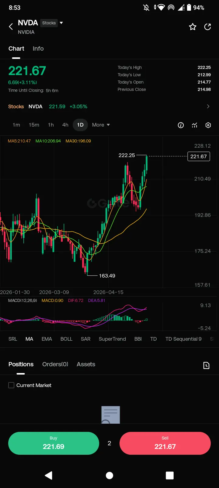Tap the Sell 221.67 button

165,443
